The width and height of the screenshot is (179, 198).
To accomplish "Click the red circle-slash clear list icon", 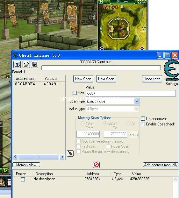I will click(x=96, y=165).
